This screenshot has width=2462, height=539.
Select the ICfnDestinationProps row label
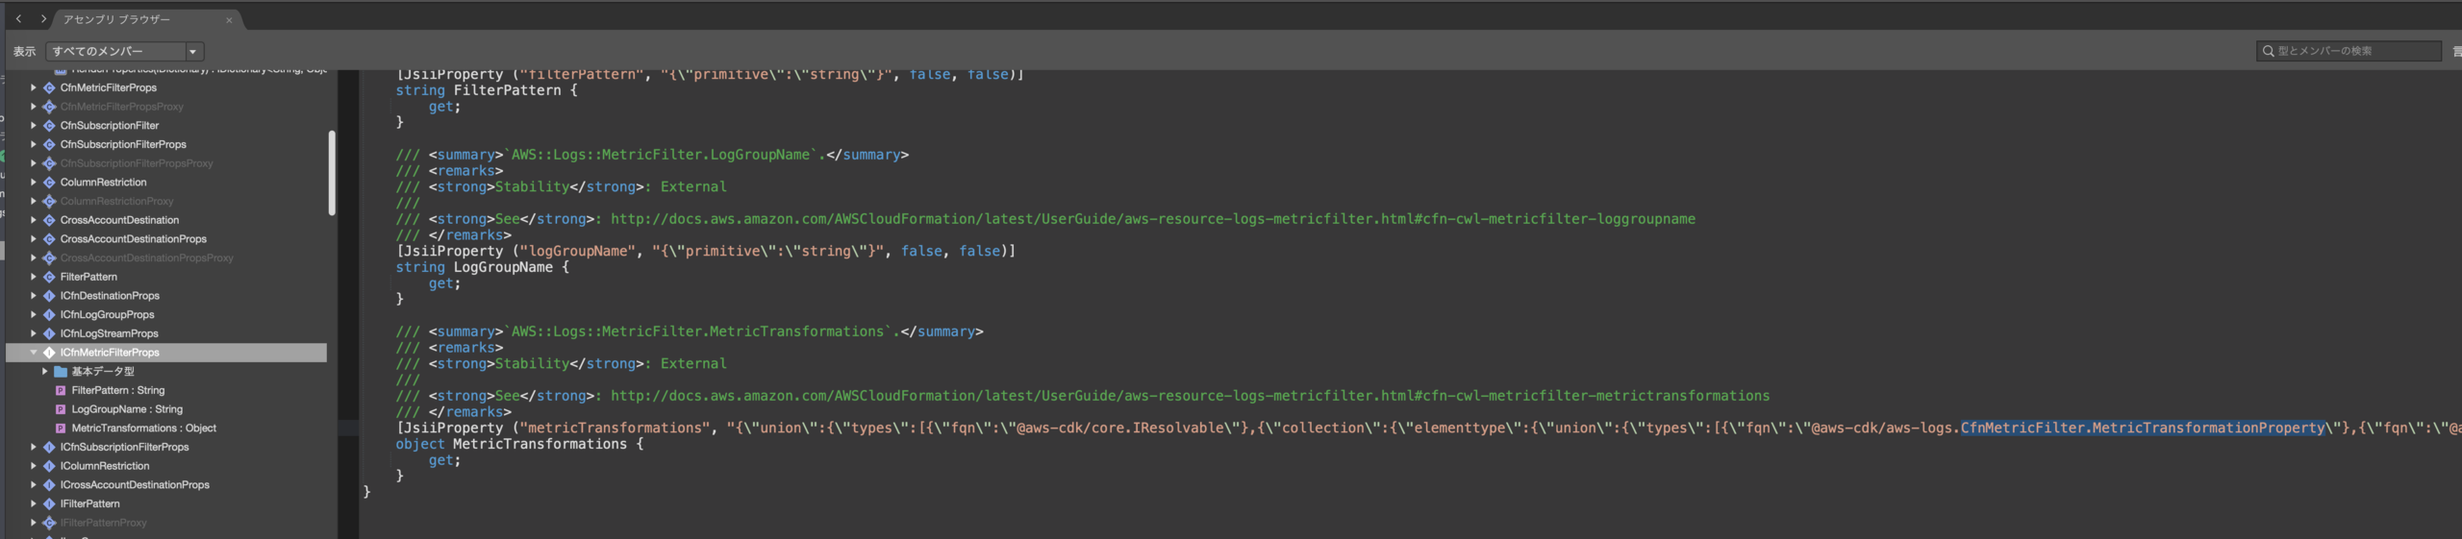110,296
